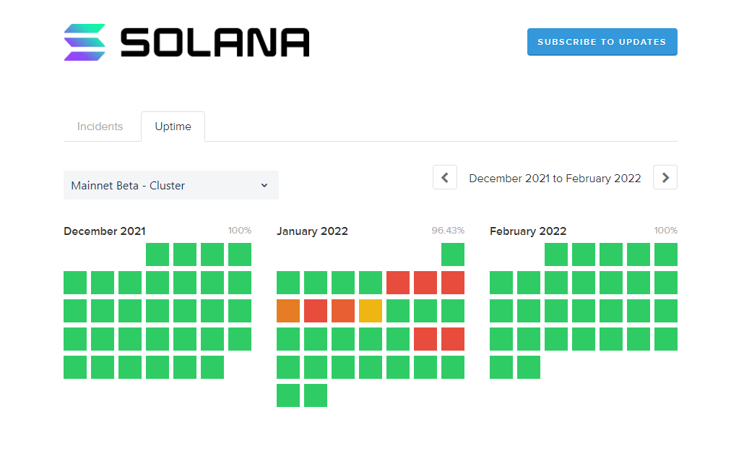Click the December 2021 month heading
731x454 pixels.
point(105,231)
